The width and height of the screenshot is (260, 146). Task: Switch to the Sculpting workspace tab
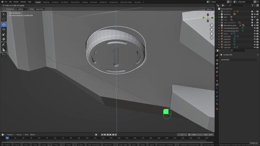(x=55, y=2)
